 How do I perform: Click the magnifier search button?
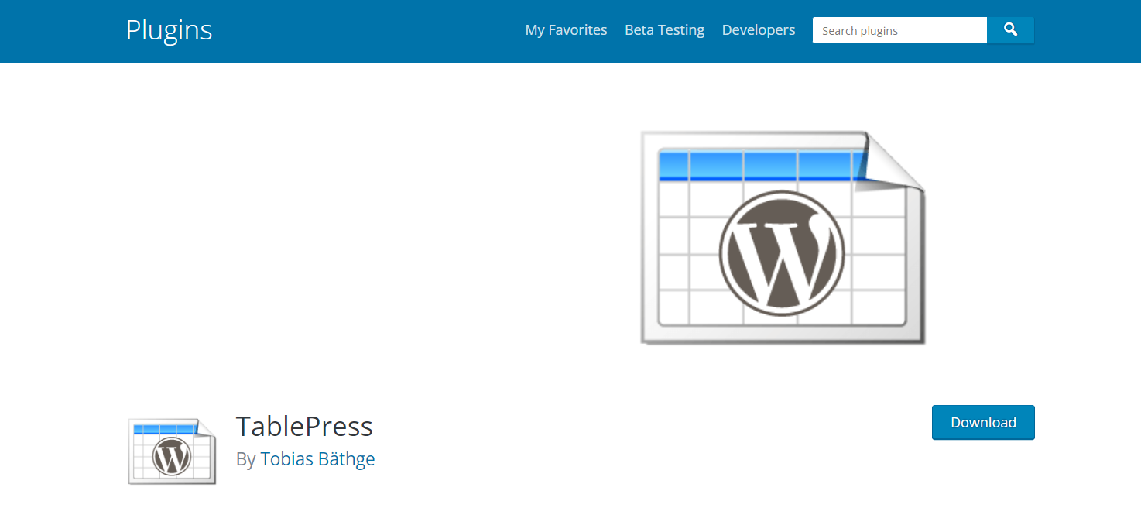[1010, 30]
